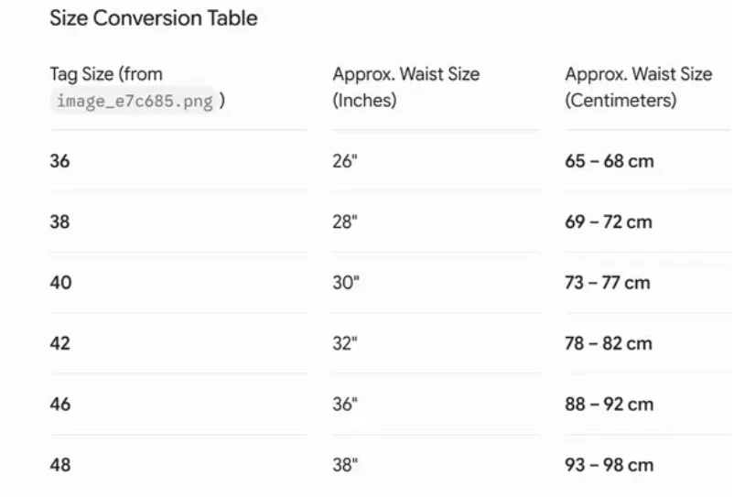Viewport: 734px width, 497px height.
Task: Select tag size 38 cell
Action: point(59,221)
